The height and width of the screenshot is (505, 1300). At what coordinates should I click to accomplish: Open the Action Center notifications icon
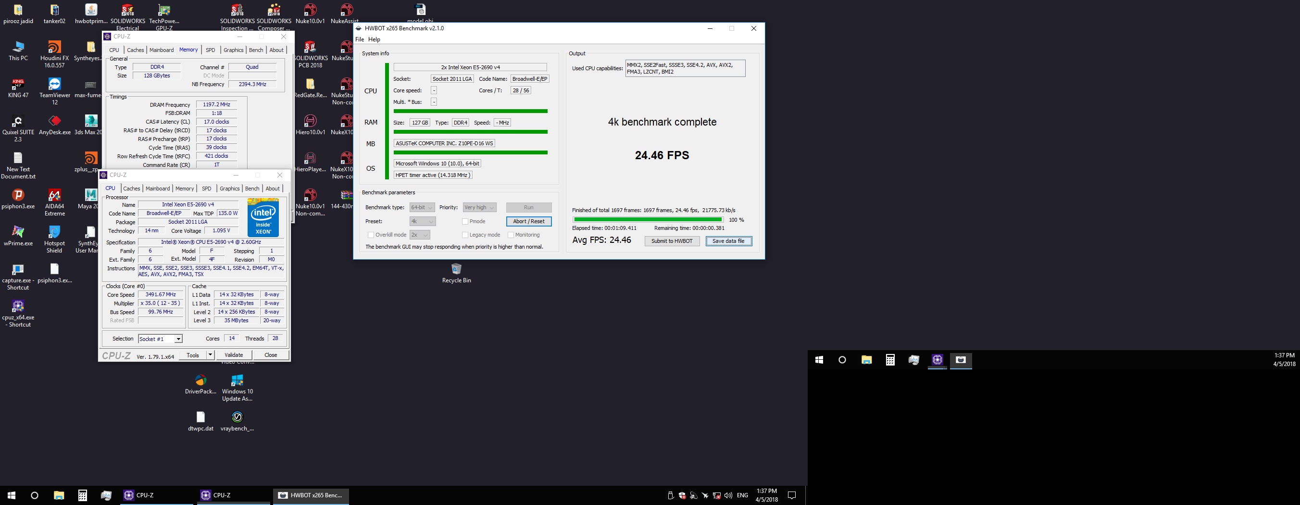pyautogui.click(x=792, y=495)
